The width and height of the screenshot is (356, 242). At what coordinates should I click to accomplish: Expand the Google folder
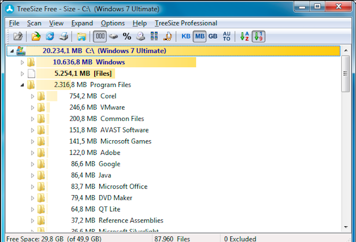click(32, 164)
